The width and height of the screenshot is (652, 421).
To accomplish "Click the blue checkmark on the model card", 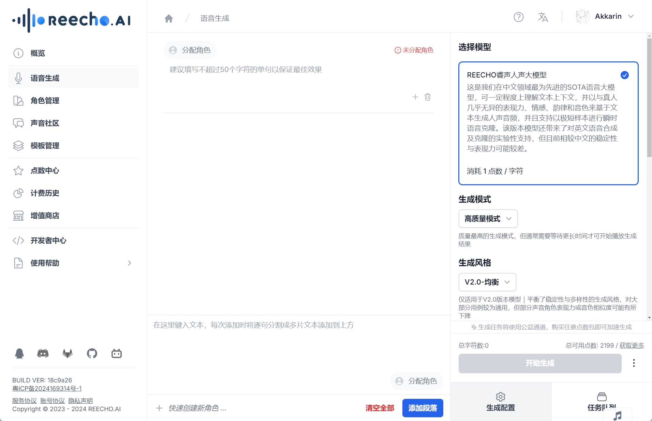I will 624,75.
